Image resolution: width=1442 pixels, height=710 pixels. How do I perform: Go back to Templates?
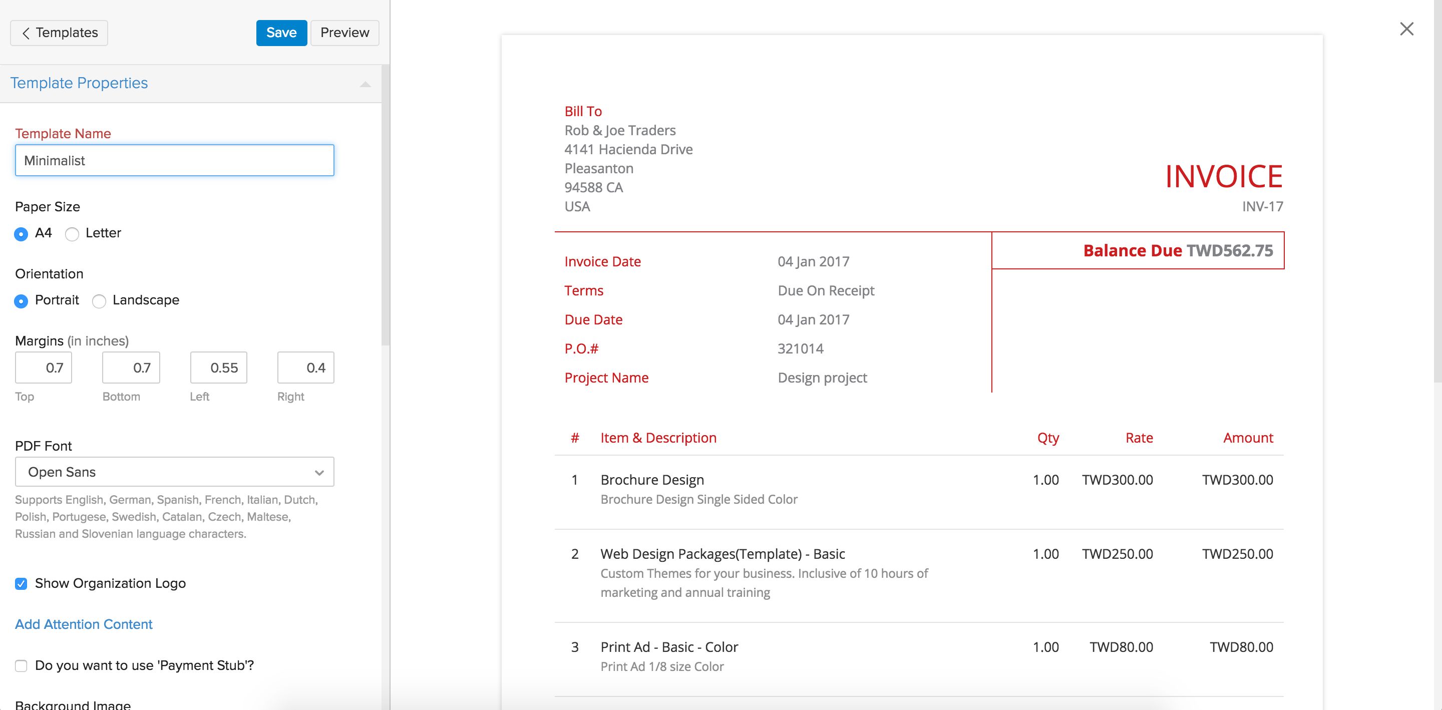[x=59, y=33]
